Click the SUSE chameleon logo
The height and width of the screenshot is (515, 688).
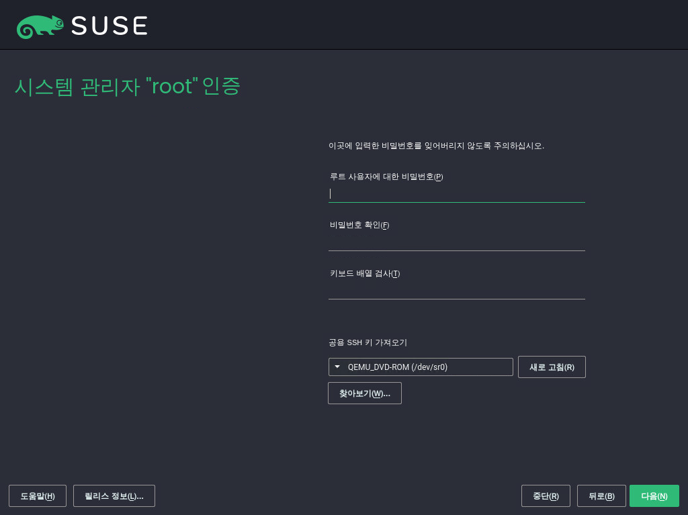(x=40, y=26)
